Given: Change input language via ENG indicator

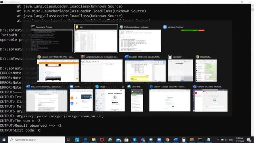Looking at the screenshot, I should (x=231, y=140).
